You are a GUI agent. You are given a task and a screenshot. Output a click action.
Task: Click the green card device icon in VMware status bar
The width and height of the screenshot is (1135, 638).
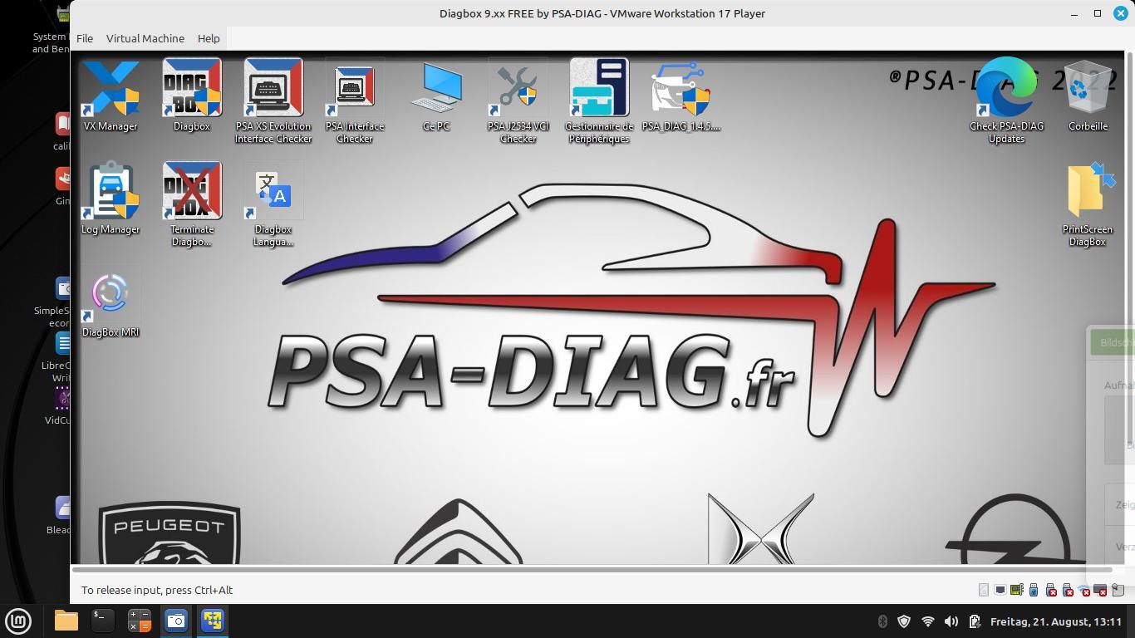[1017, 590]
